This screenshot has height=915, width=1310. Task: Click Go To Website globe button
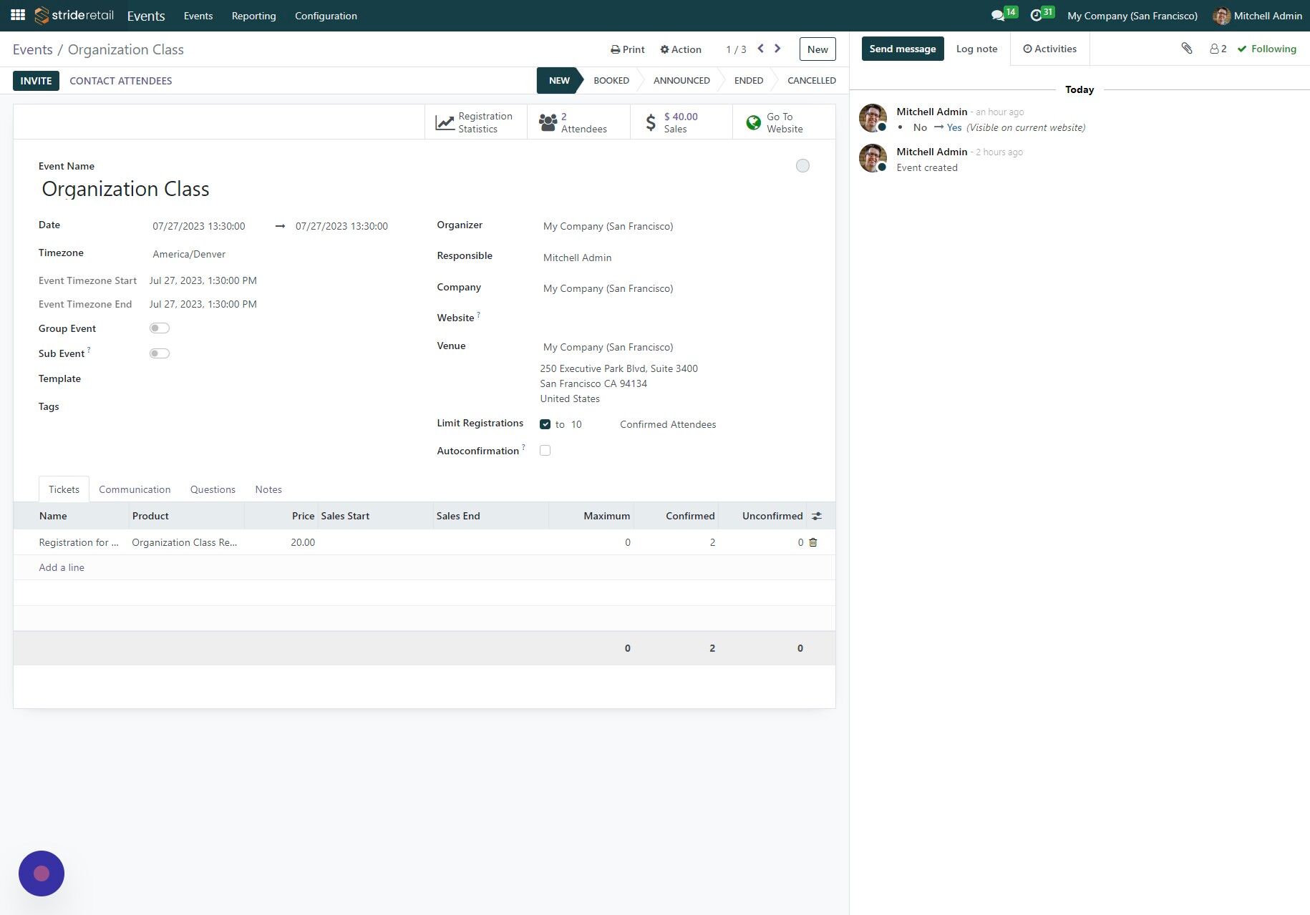pyautogui.click(x=784, y=122)
